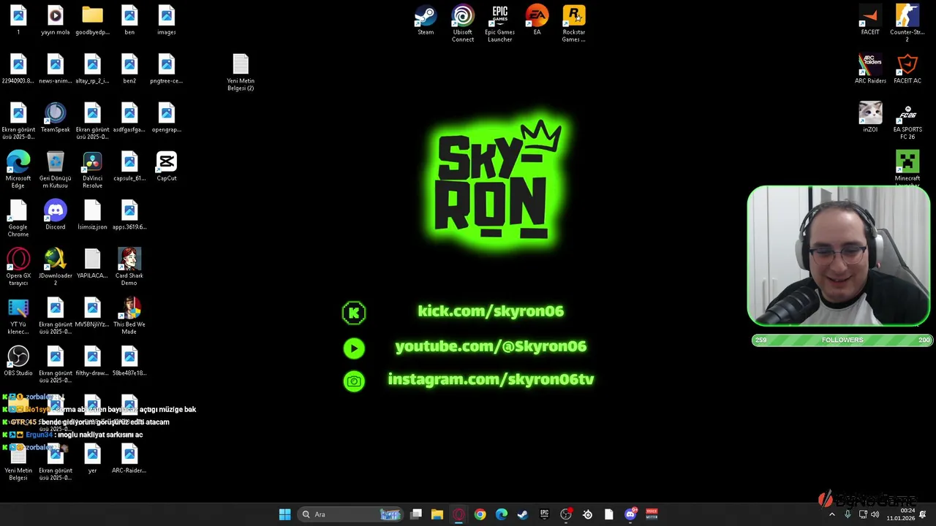Select the image file named yer
Image resolution: width=936 pixels, height=526 pixels.
[92, 458]
